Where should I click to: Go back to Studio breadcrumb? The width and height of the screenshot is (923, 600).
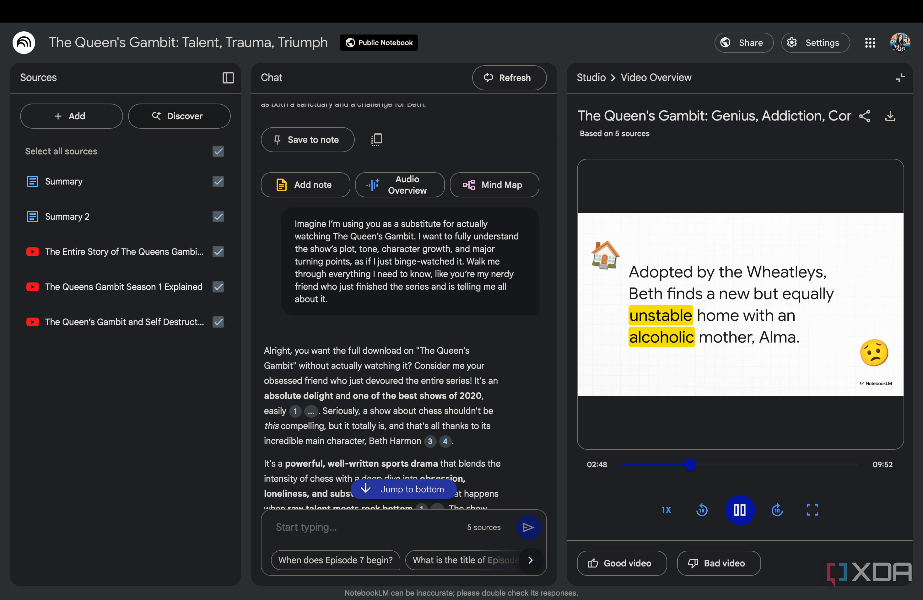(x=591, y=78)
